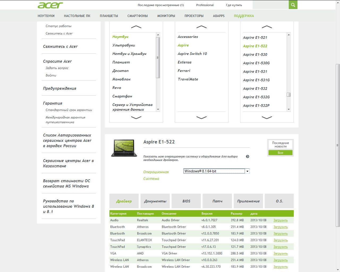Viewport: 340px width, 272px height.
Task: Click the category list scrollbar thumb
Action: pos(158,58)
